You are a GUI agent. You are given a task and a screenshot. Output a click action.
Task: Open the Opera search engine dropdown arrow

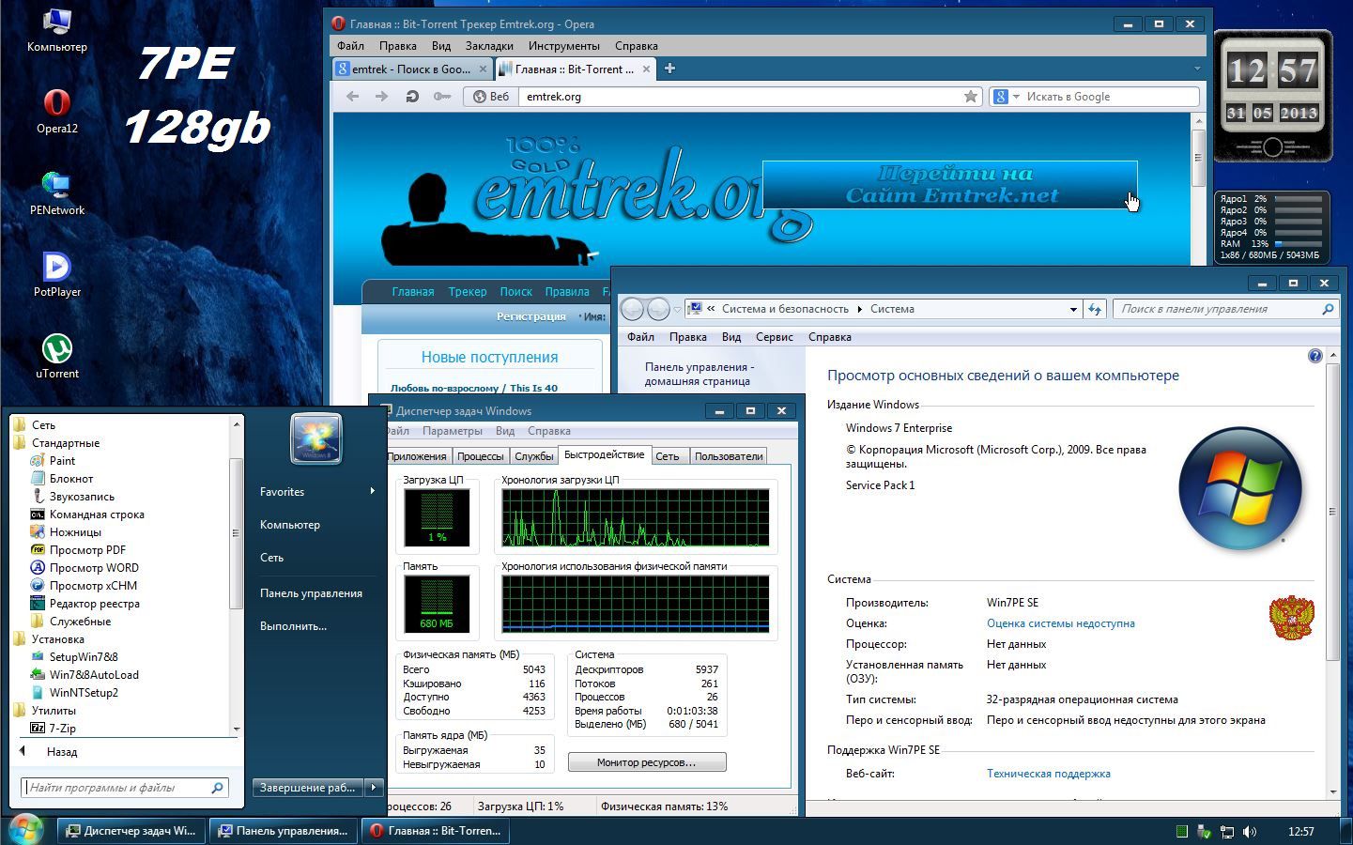[x=1016, y=96]
